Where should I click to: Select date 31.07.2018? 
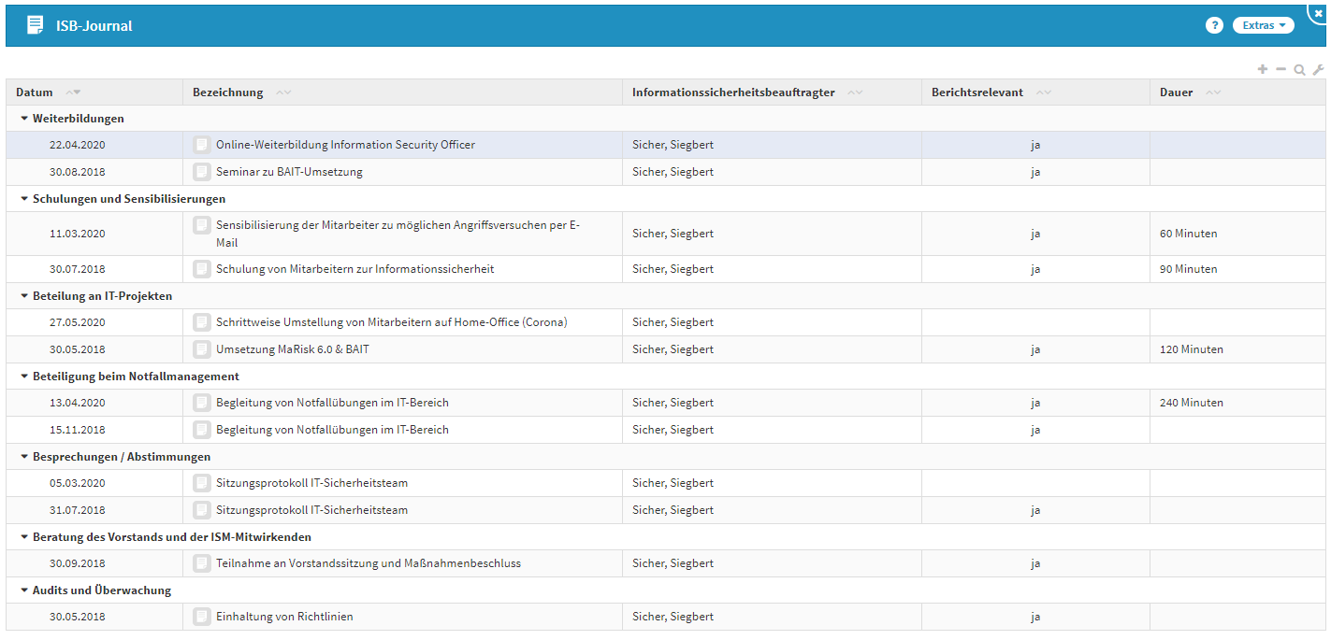pos(78,510)
